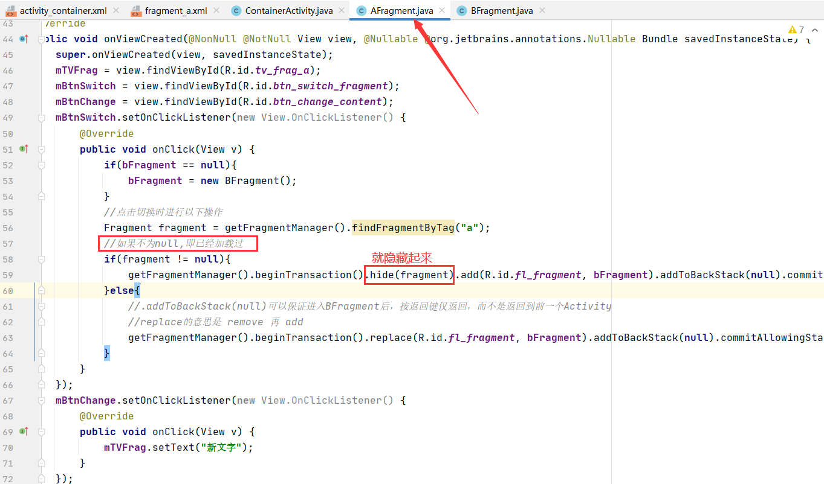Collapse the onViewCreated method fold on line 44
Viewport: 824px width, 484px height.
tap(41, 39)
